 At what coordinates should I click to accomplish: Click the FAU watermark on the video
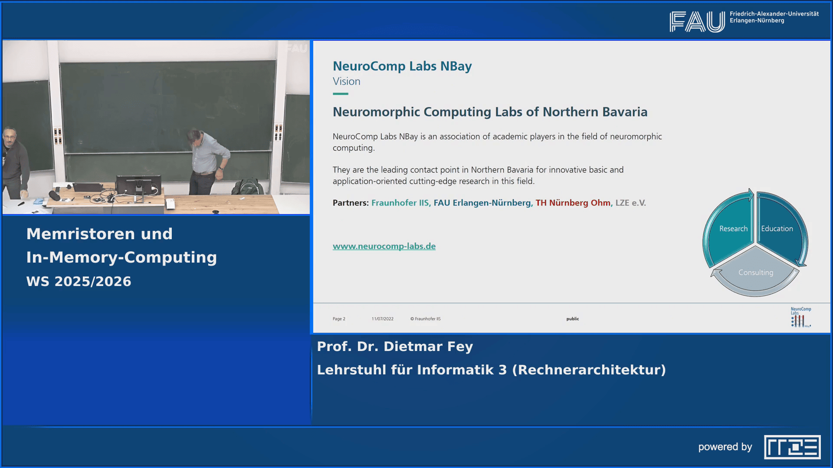click(x=297, y=49)
